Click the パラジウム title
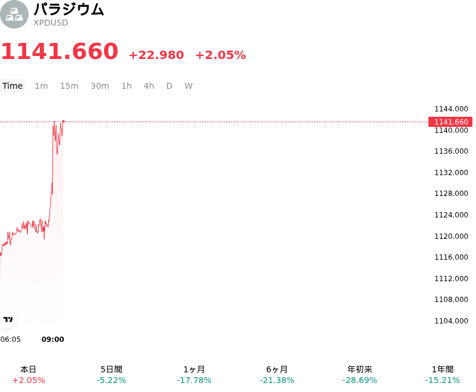476x392 pixels. click(x=69, y=9)
